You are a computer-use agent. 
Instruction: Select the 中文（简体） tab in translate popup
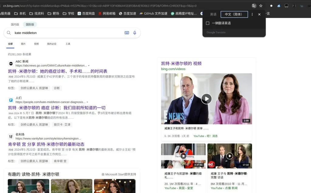click(234, 14)
